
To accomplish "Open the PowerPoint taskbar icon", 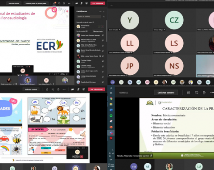I will [x=111, y=127].
